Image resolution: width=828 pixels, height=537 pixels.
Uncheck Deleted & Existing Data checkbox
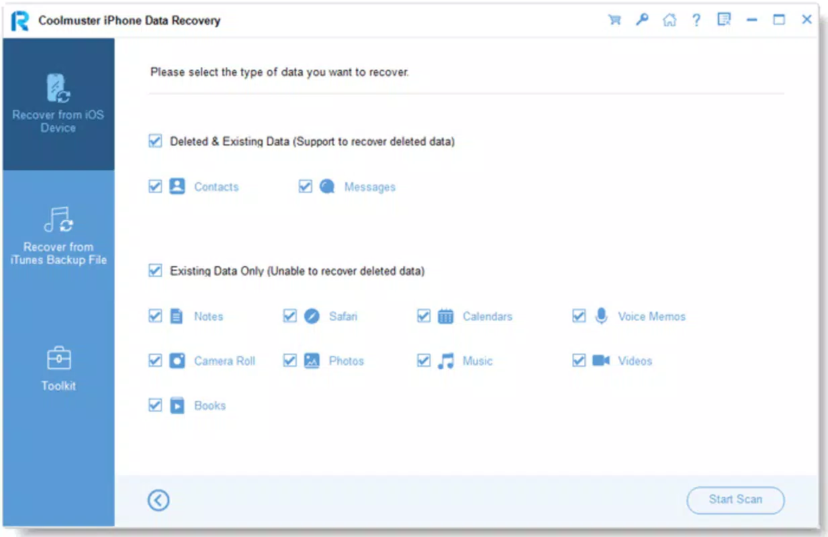pos(155,141)
